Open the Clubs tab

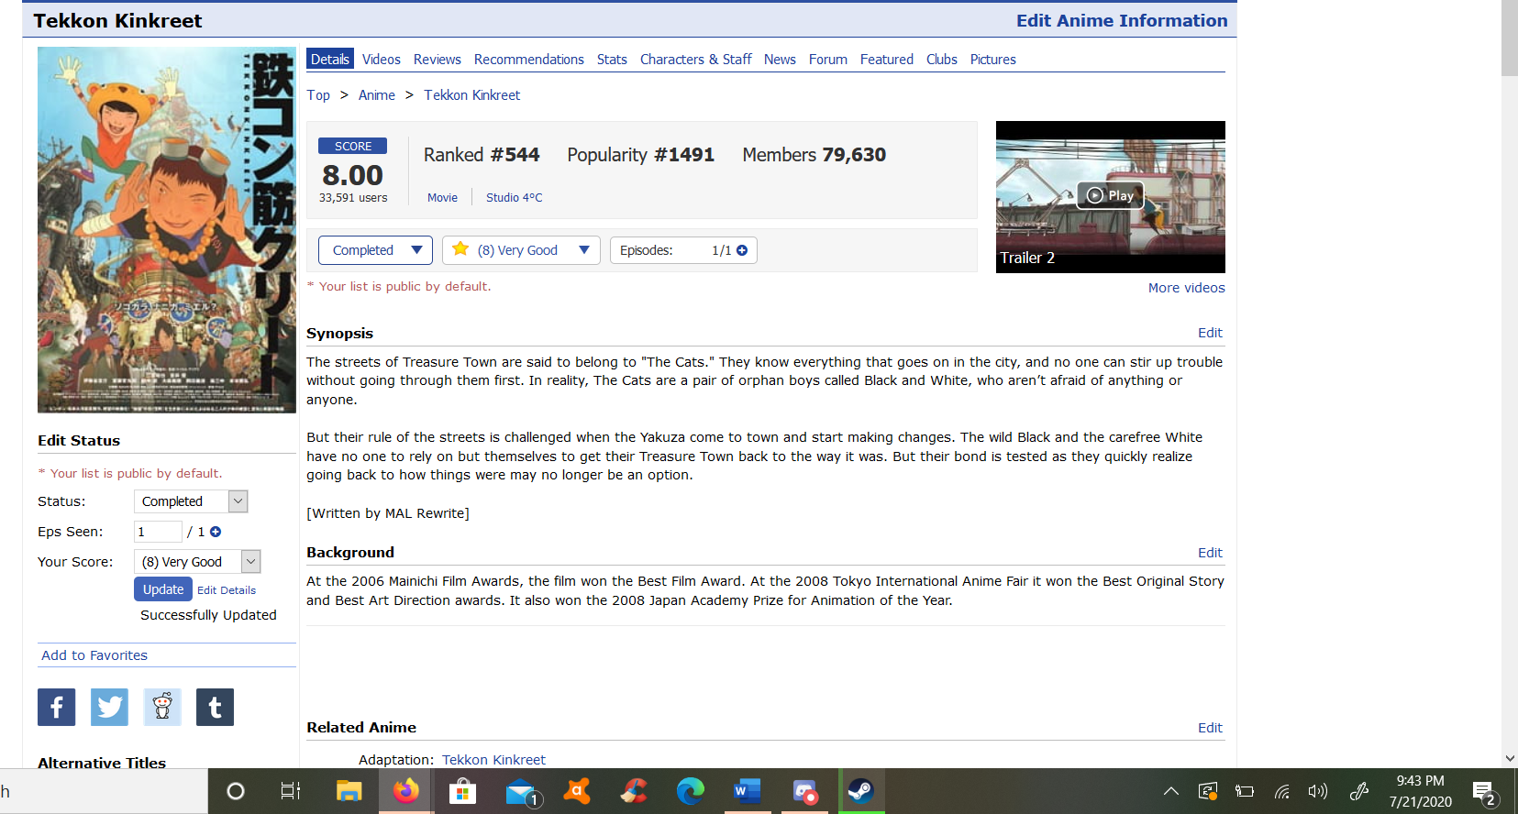(x=942, y=60)
